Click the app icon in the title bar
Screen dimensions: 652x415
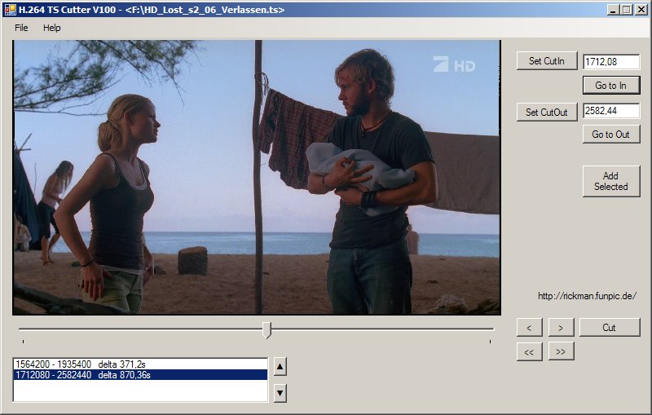pyautogui.click(x=10, y=10)
